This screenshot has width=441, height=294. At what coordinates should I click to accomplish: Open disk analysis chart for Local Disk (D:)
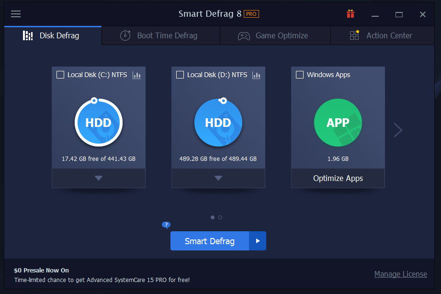(256, 75)
